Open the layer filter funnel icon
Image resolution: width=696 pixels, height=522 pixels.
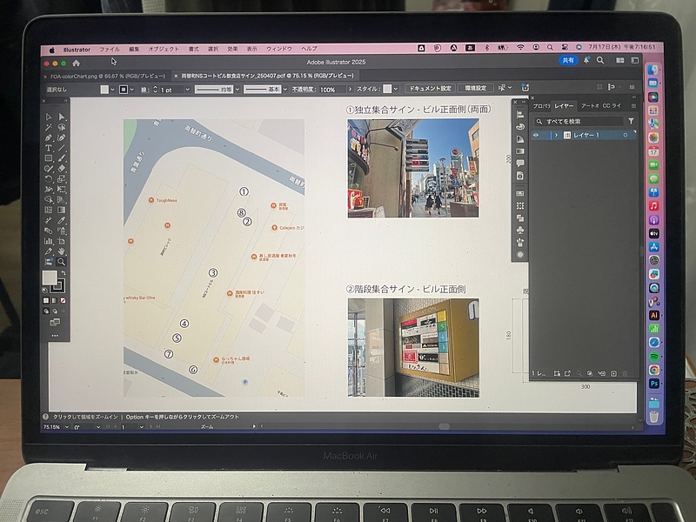632,122
